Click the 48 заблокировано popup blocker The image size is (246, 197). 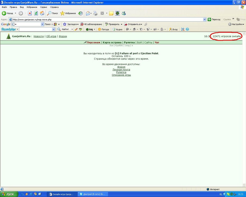click(x=91, y=24)
